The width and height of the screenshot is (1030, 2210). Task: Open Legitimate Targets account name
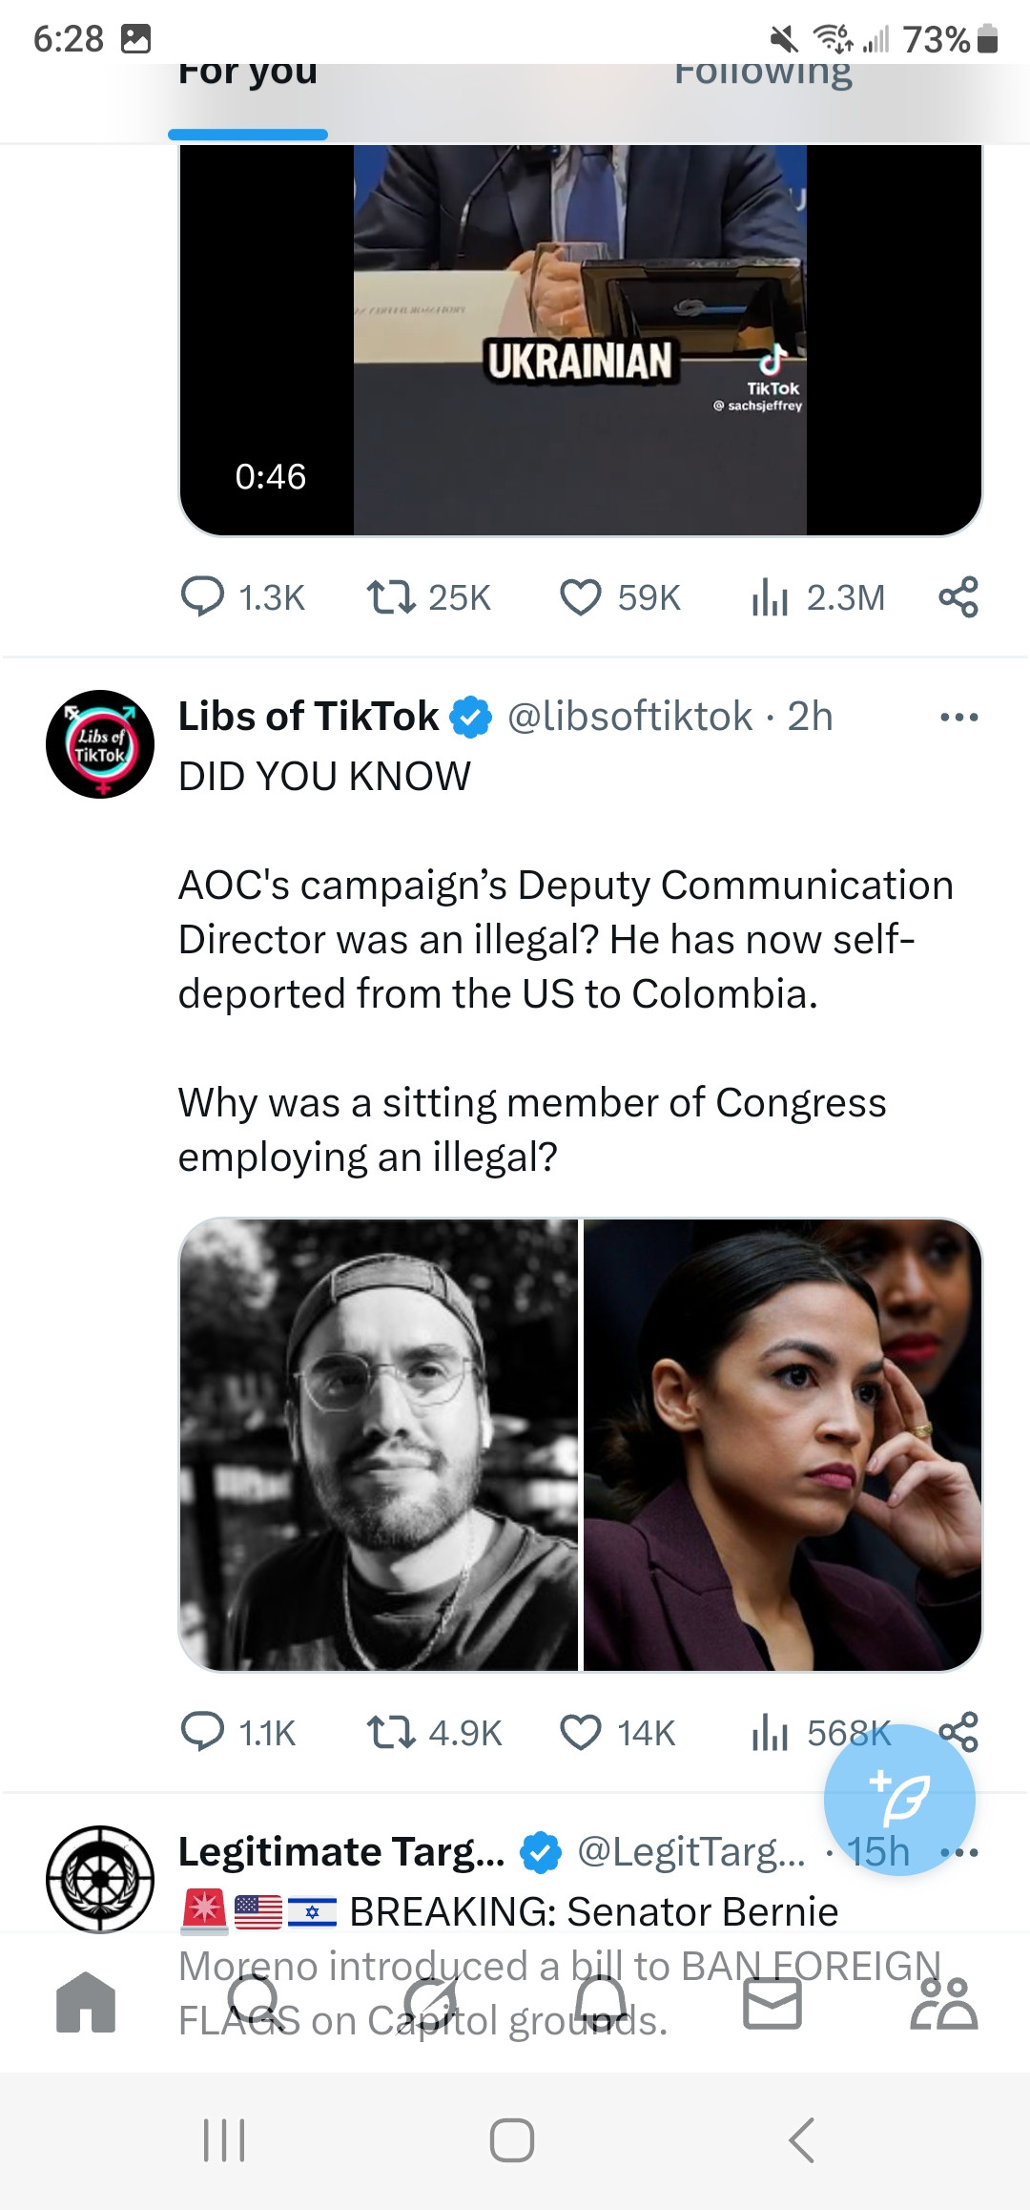pyautogui.click(x=341, y=1852)
